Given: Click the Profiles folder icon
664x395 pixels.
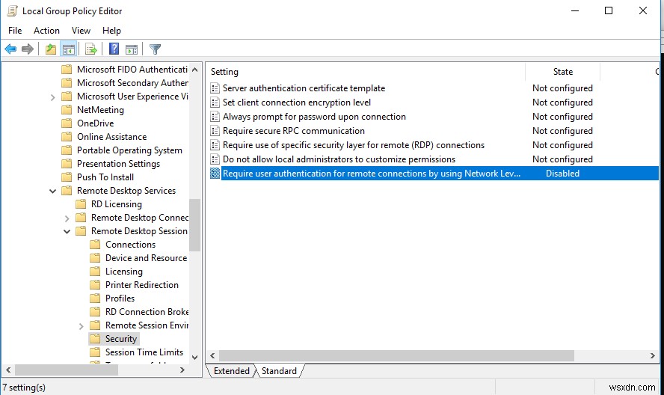Looking at the screenshot, I should point(95,298).
